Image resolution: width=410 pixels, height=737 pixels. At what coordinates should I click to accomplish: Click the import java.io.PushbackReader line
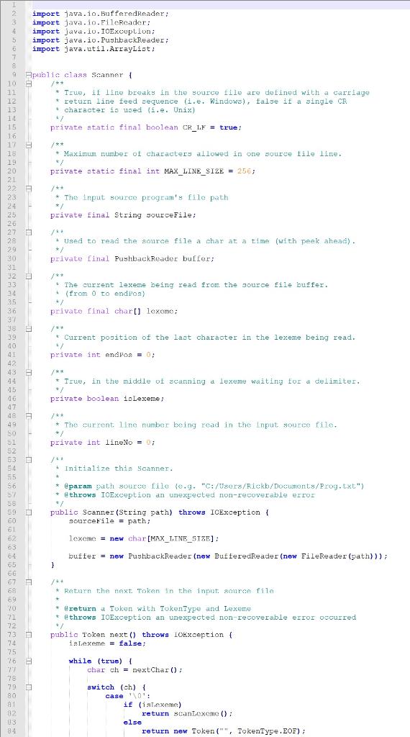(100, 40)
